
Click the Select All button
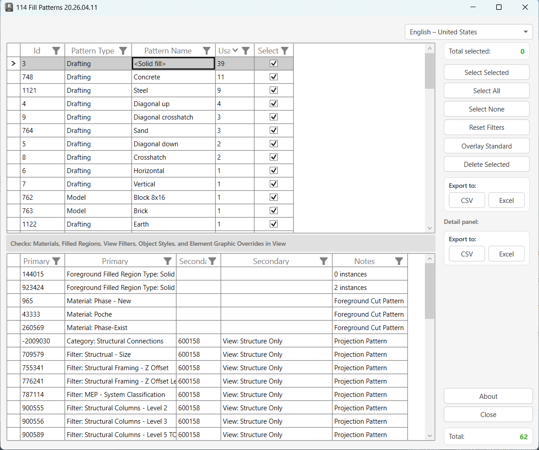[x=486, y=91]
